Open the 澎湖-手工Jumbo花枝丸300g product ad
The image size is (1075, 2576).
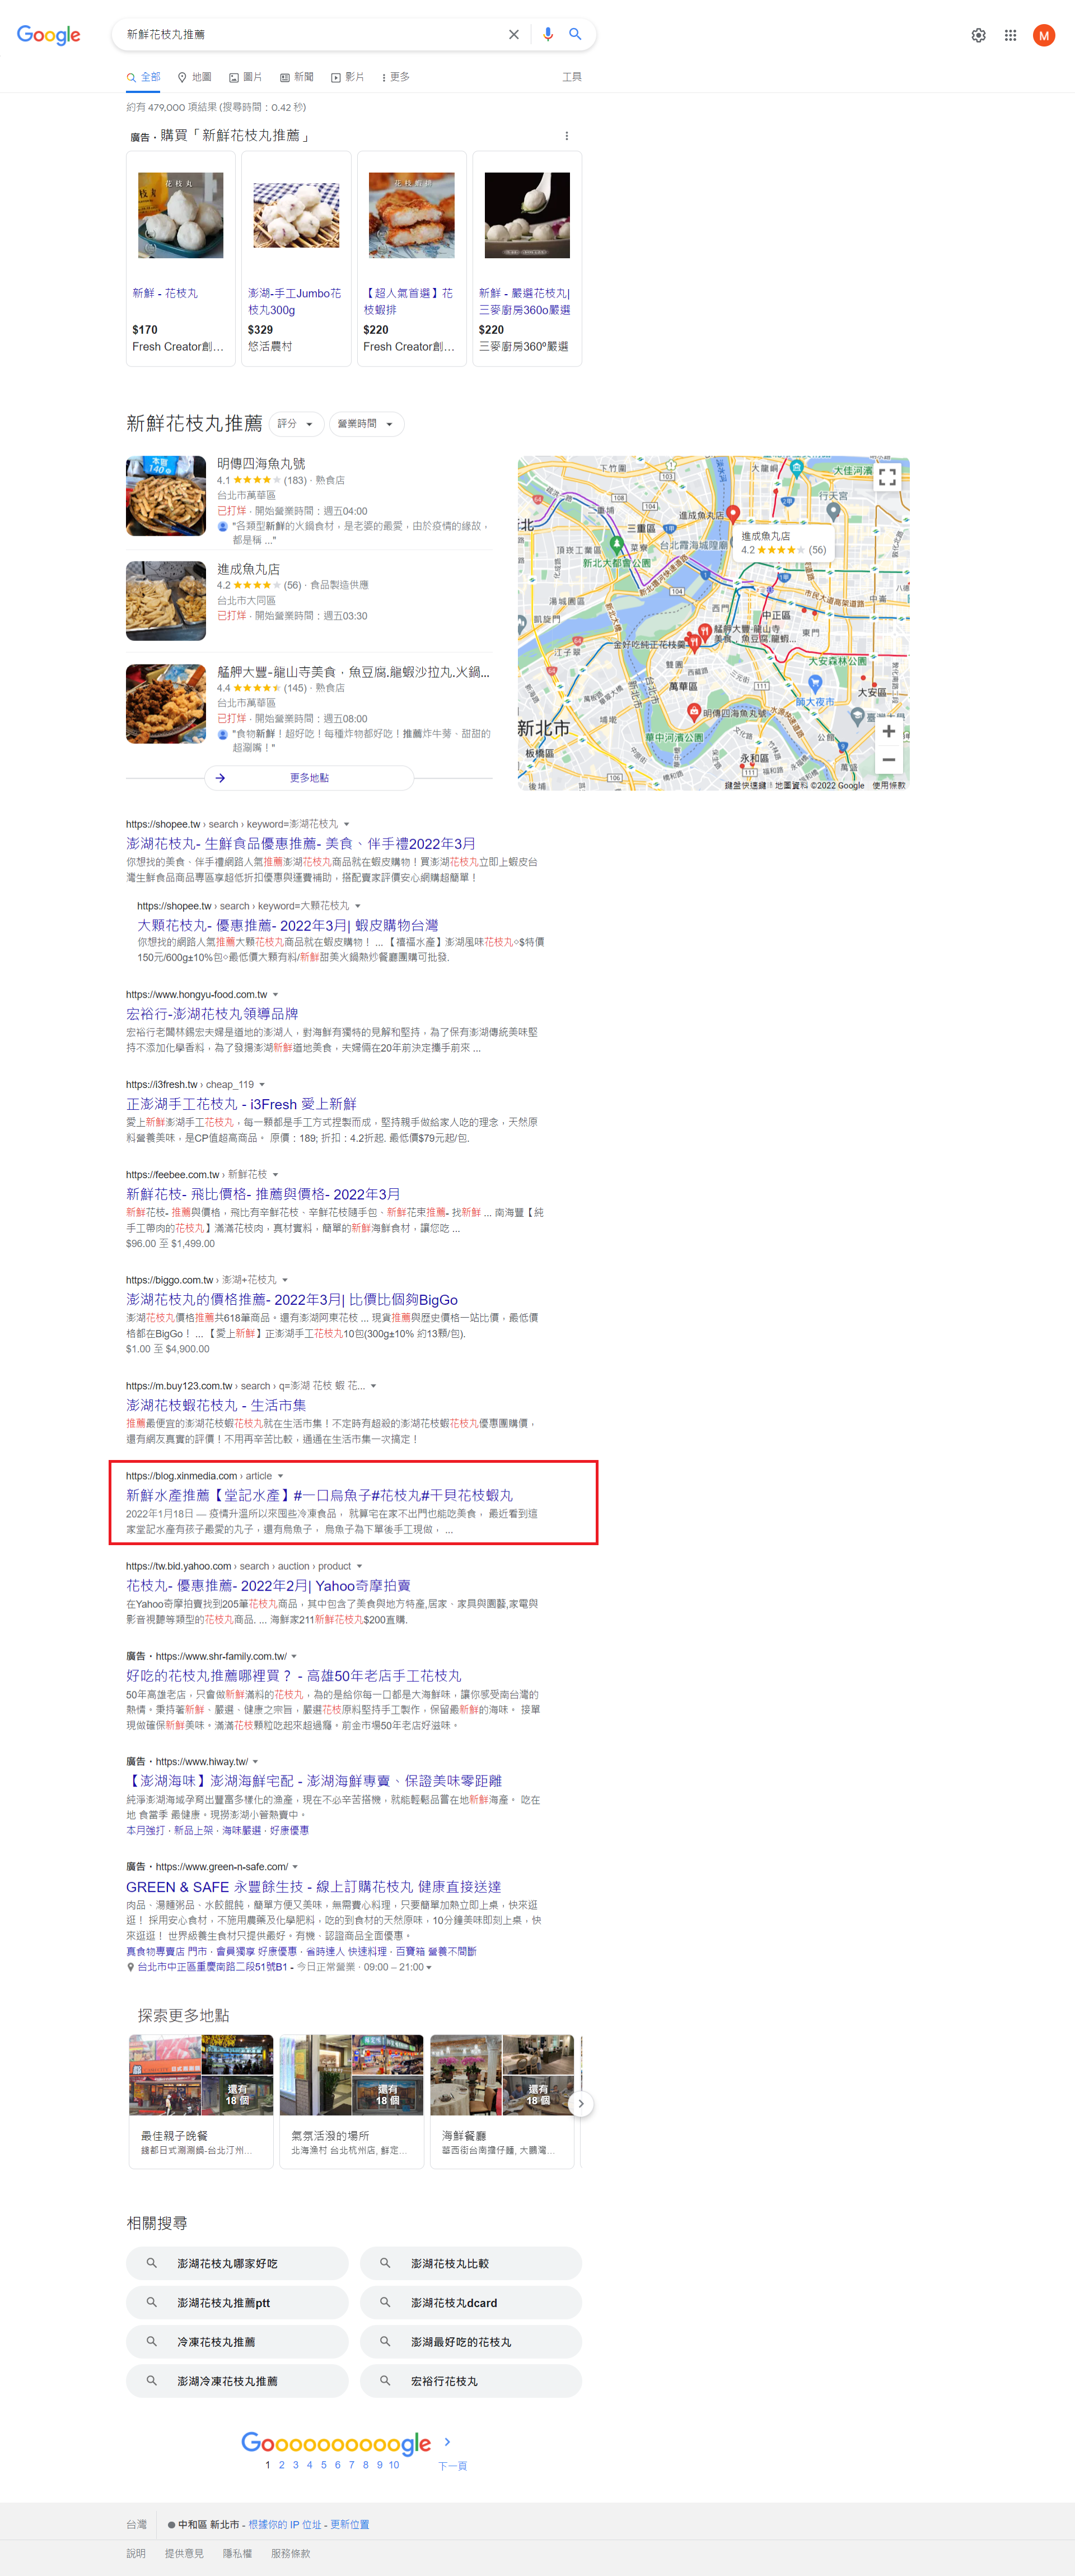tap(297, 259)
